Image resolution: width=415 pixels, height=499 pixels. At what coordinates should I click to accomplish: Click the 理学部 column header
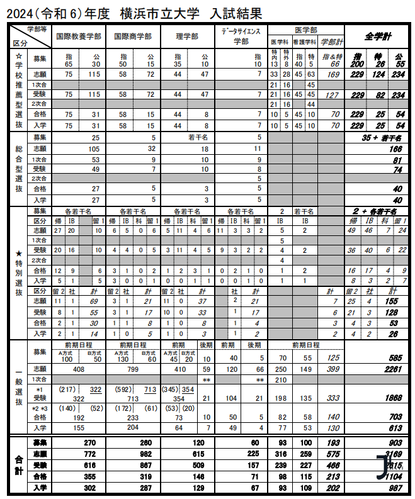pos(187,36)
